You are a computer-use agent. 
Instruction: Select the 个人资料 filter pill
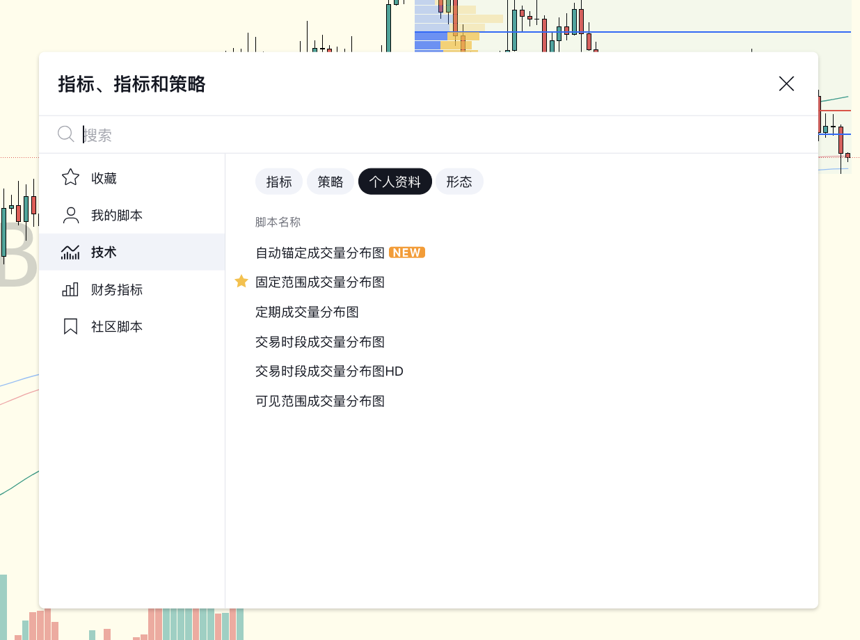coord(395,181)
